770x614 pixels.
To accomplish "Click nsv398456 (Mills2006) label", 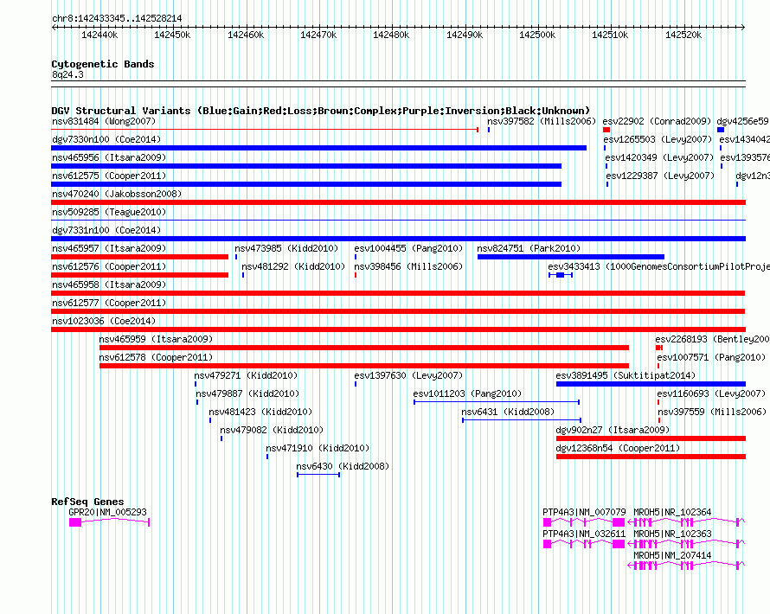I will [408, 266].
